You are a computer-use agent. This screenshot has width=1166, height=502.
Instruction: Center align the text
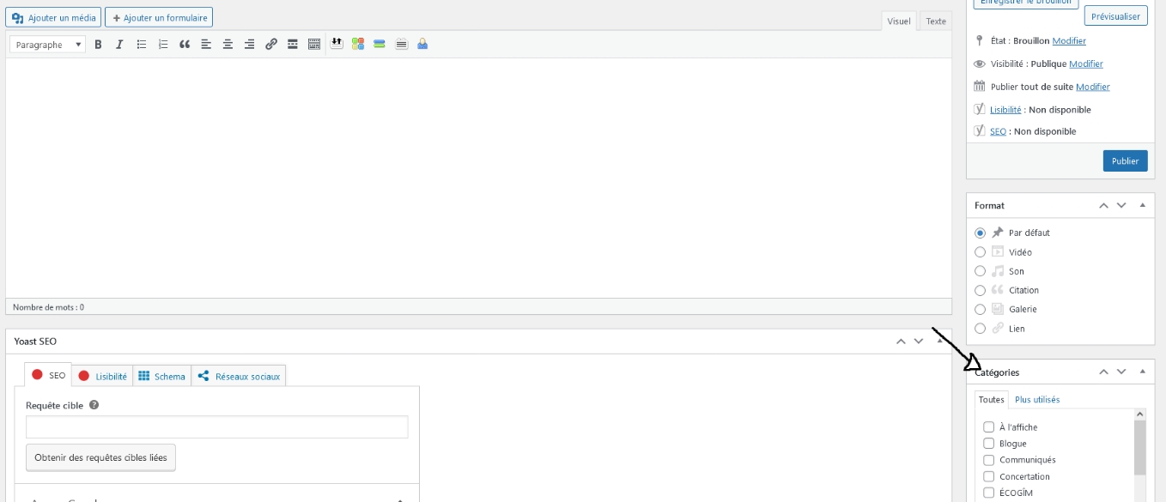click(x=228, y=45)
